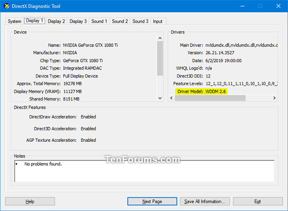This screenshot has height=211, width=288.
Task: Click shared memory value 8151 MB
Action: click(71, 99)
